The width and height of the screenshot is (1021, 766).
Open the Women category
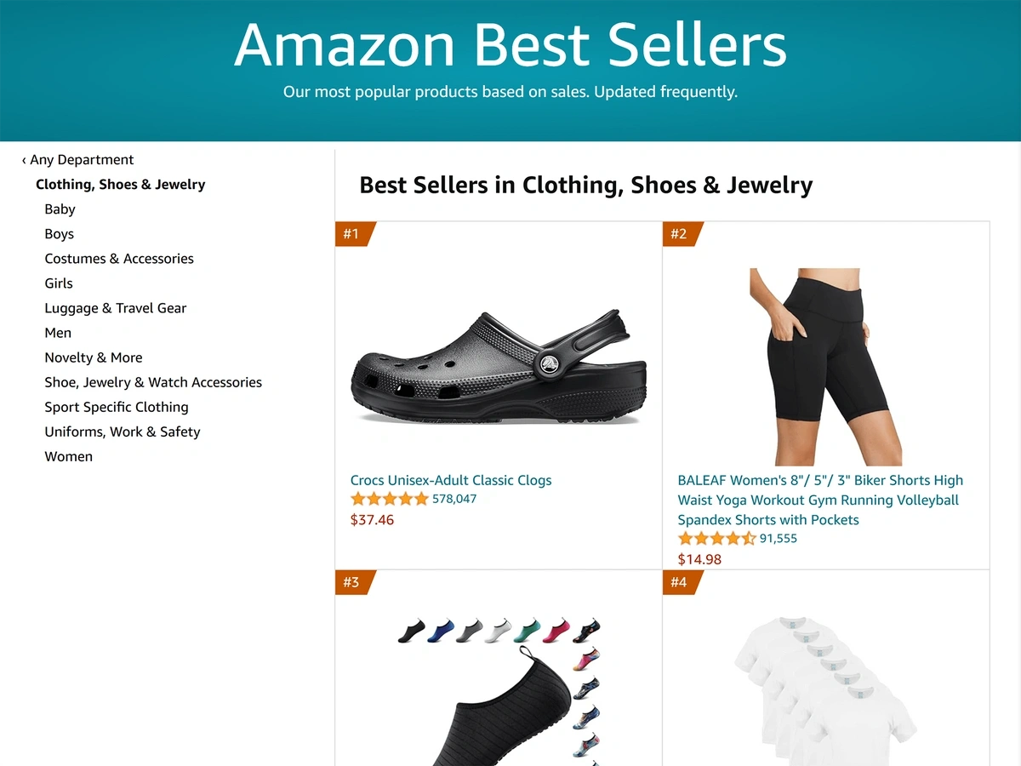pyautogui.click(x=69, y=456)
